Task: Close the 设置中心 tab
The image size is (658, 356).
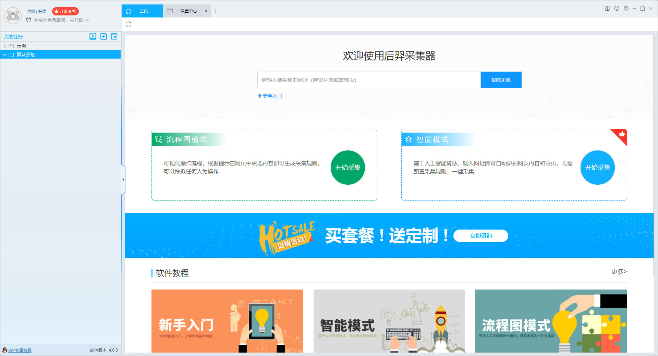Action: [x=206, y=11]
